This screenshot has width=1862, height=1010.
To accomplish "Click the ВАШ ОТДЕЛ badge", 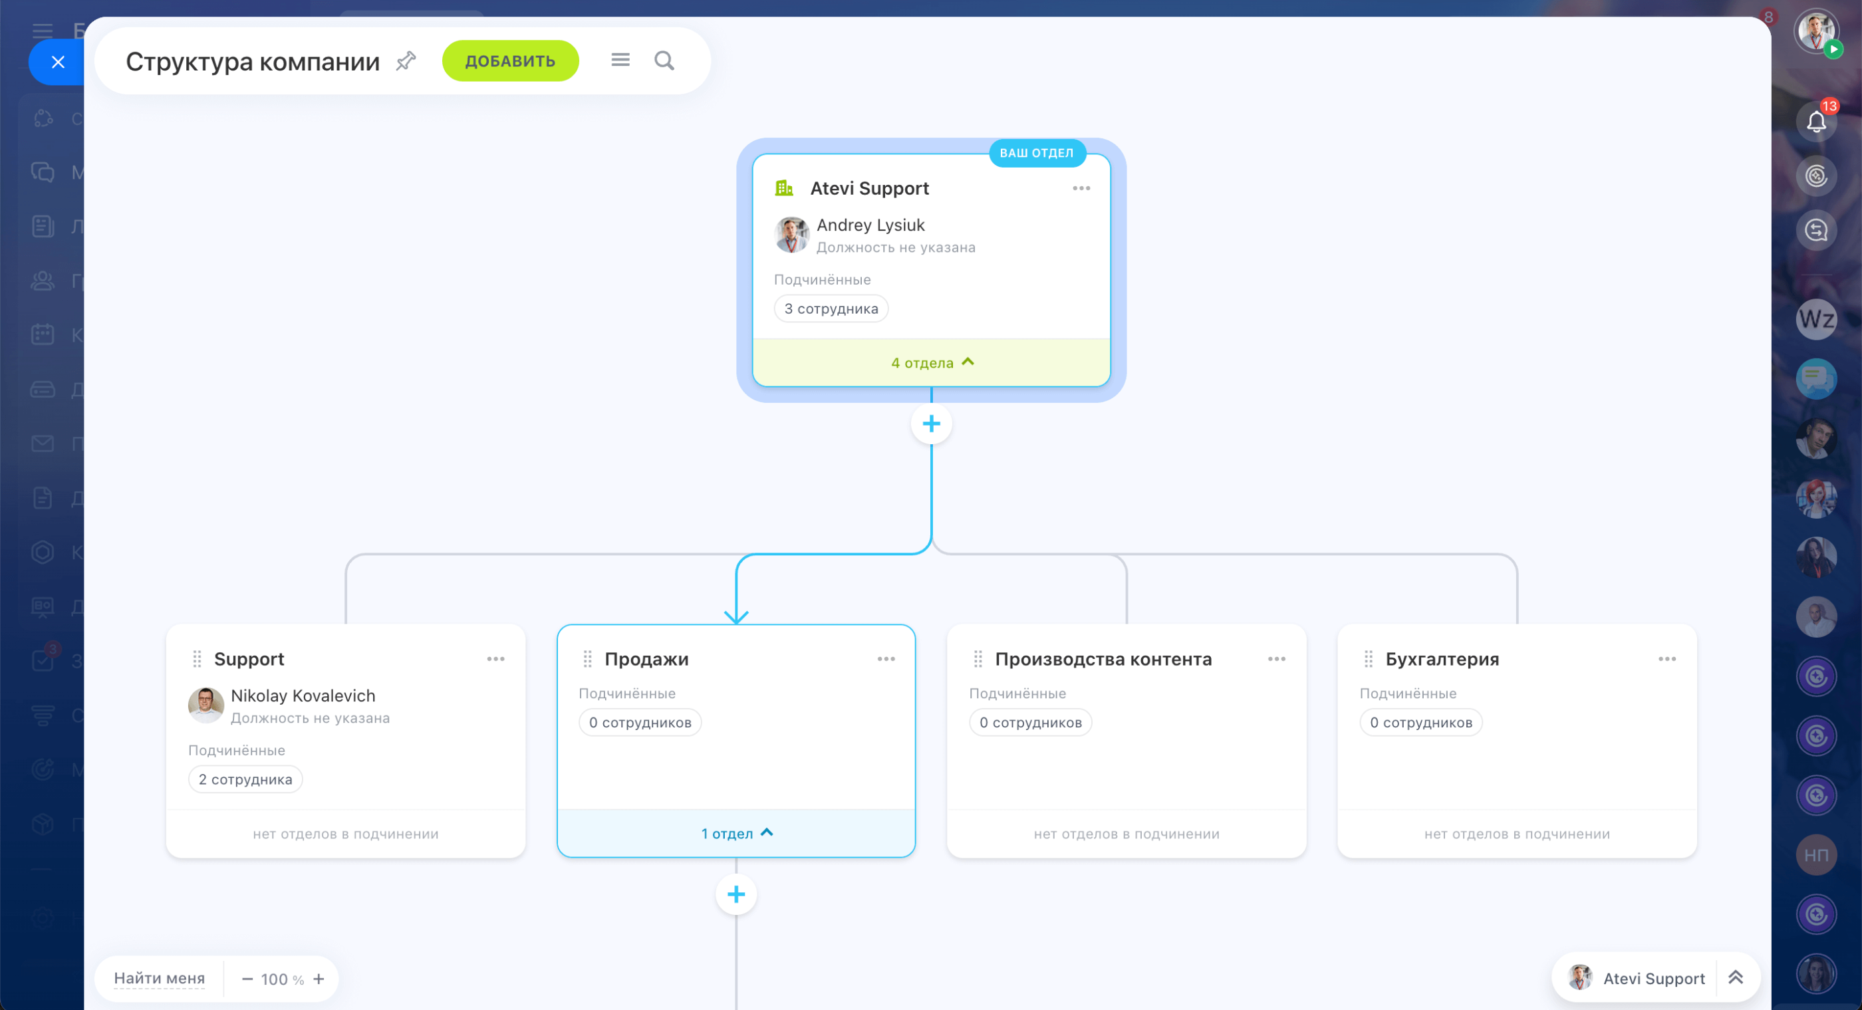I will [1037, 154].
